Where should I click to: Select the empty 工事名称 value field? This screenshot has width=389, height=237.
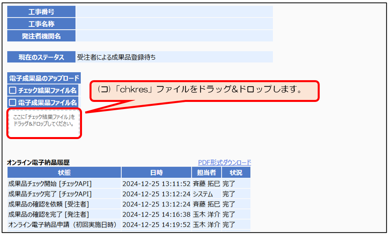(174, 24)
